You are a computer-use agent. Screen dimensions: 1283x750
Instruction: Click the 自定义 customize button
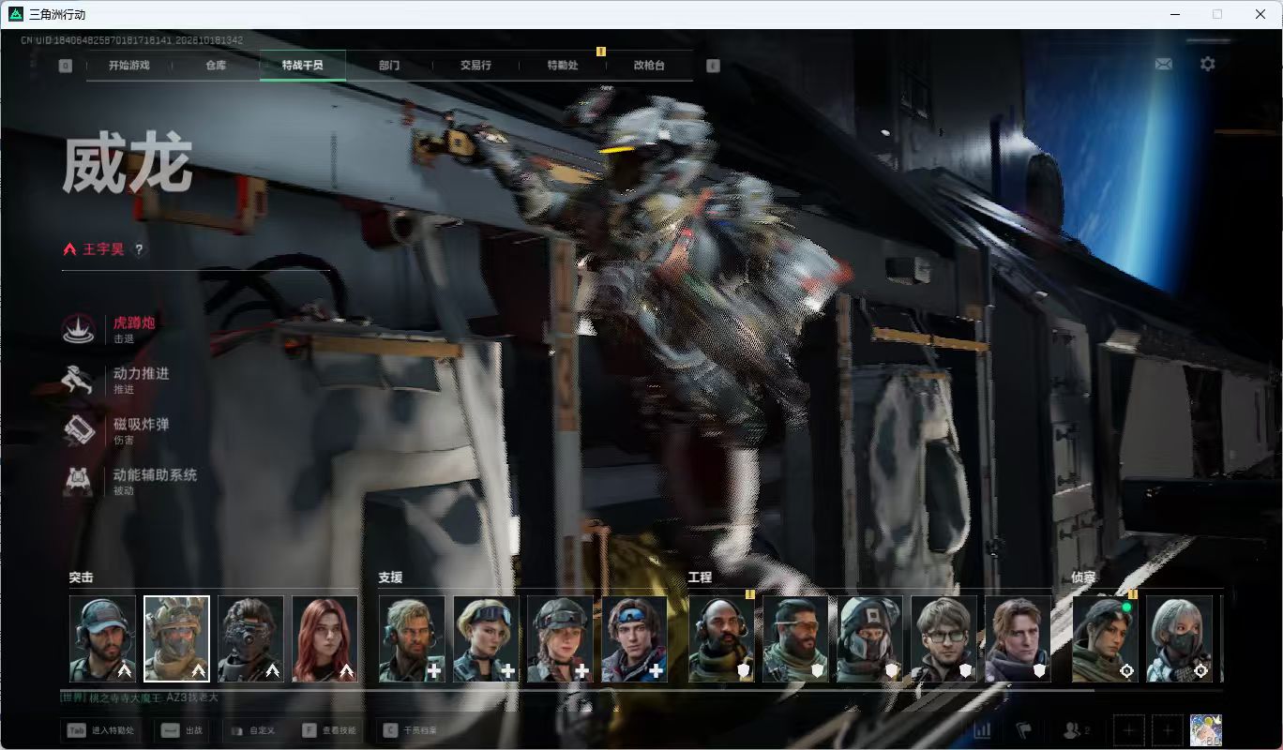point(252,729)
